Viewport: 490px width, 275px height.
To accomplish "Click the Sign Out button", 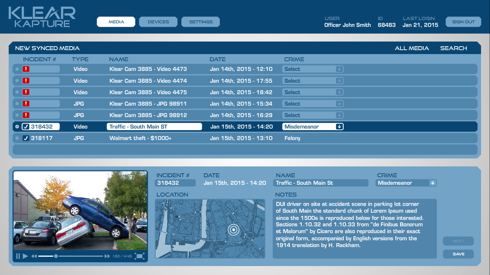I will (x=463, y=22).
